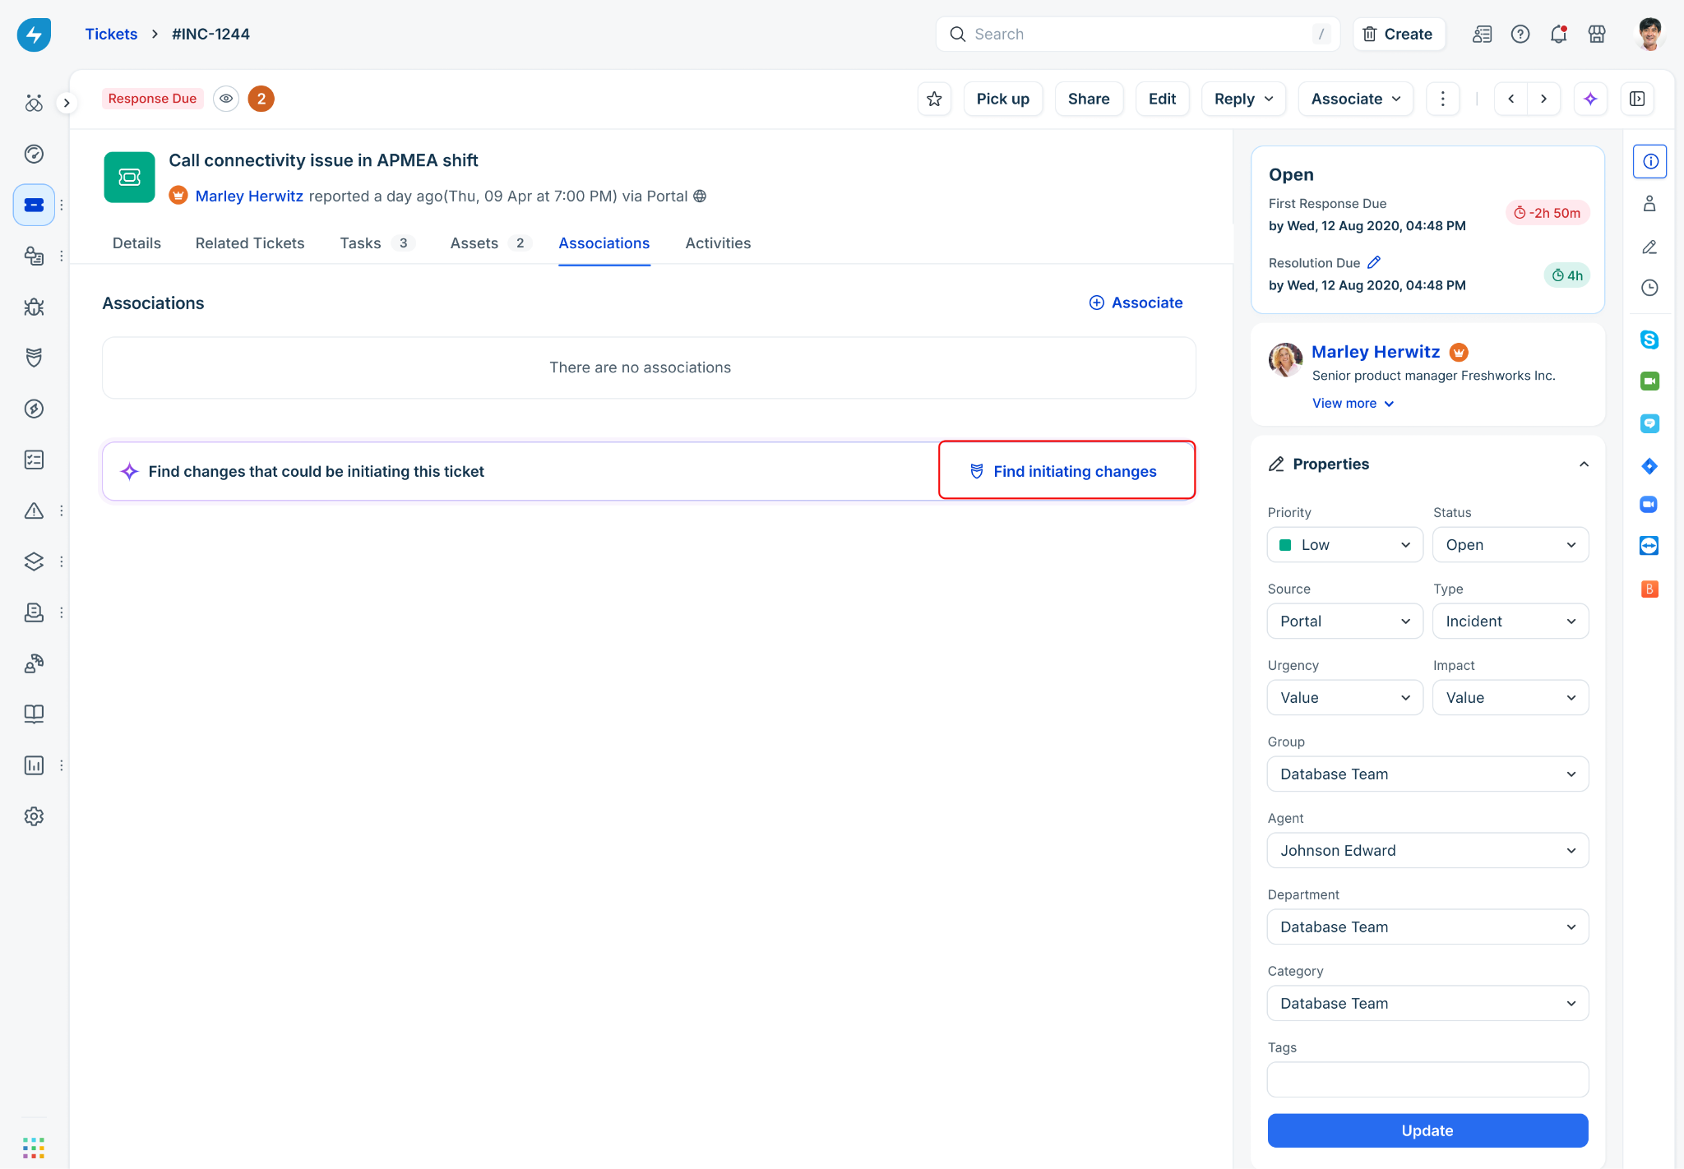Open the Impact dropdown
The height and width of the screenshot is (1169, 1684).
[1511, 698]
